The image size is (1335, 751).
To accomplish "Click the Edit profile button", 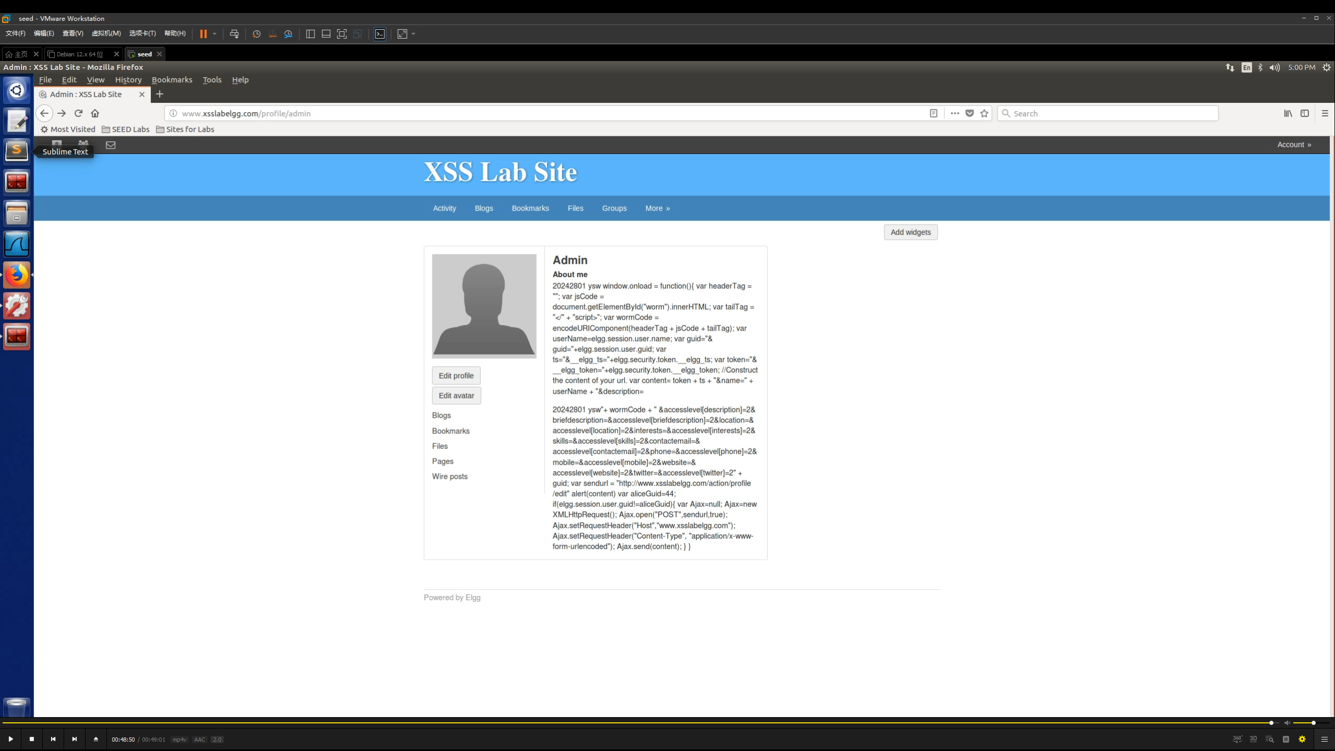I will tap(456, 375).
